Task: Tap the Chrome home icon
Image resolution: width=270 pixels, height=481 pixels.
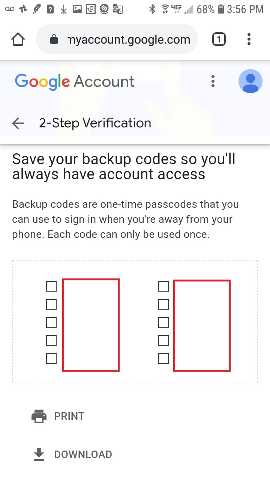Action: click(x=18, y=39)
